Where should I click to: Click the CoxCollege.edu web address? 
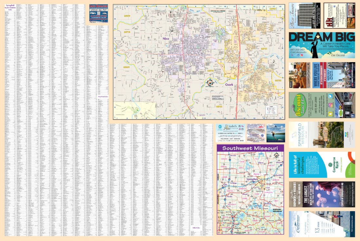(298, 52)
